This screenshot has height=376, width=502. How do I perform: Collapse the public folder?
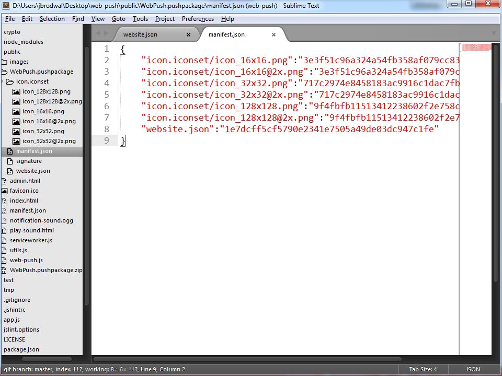(x=12, y=52)
